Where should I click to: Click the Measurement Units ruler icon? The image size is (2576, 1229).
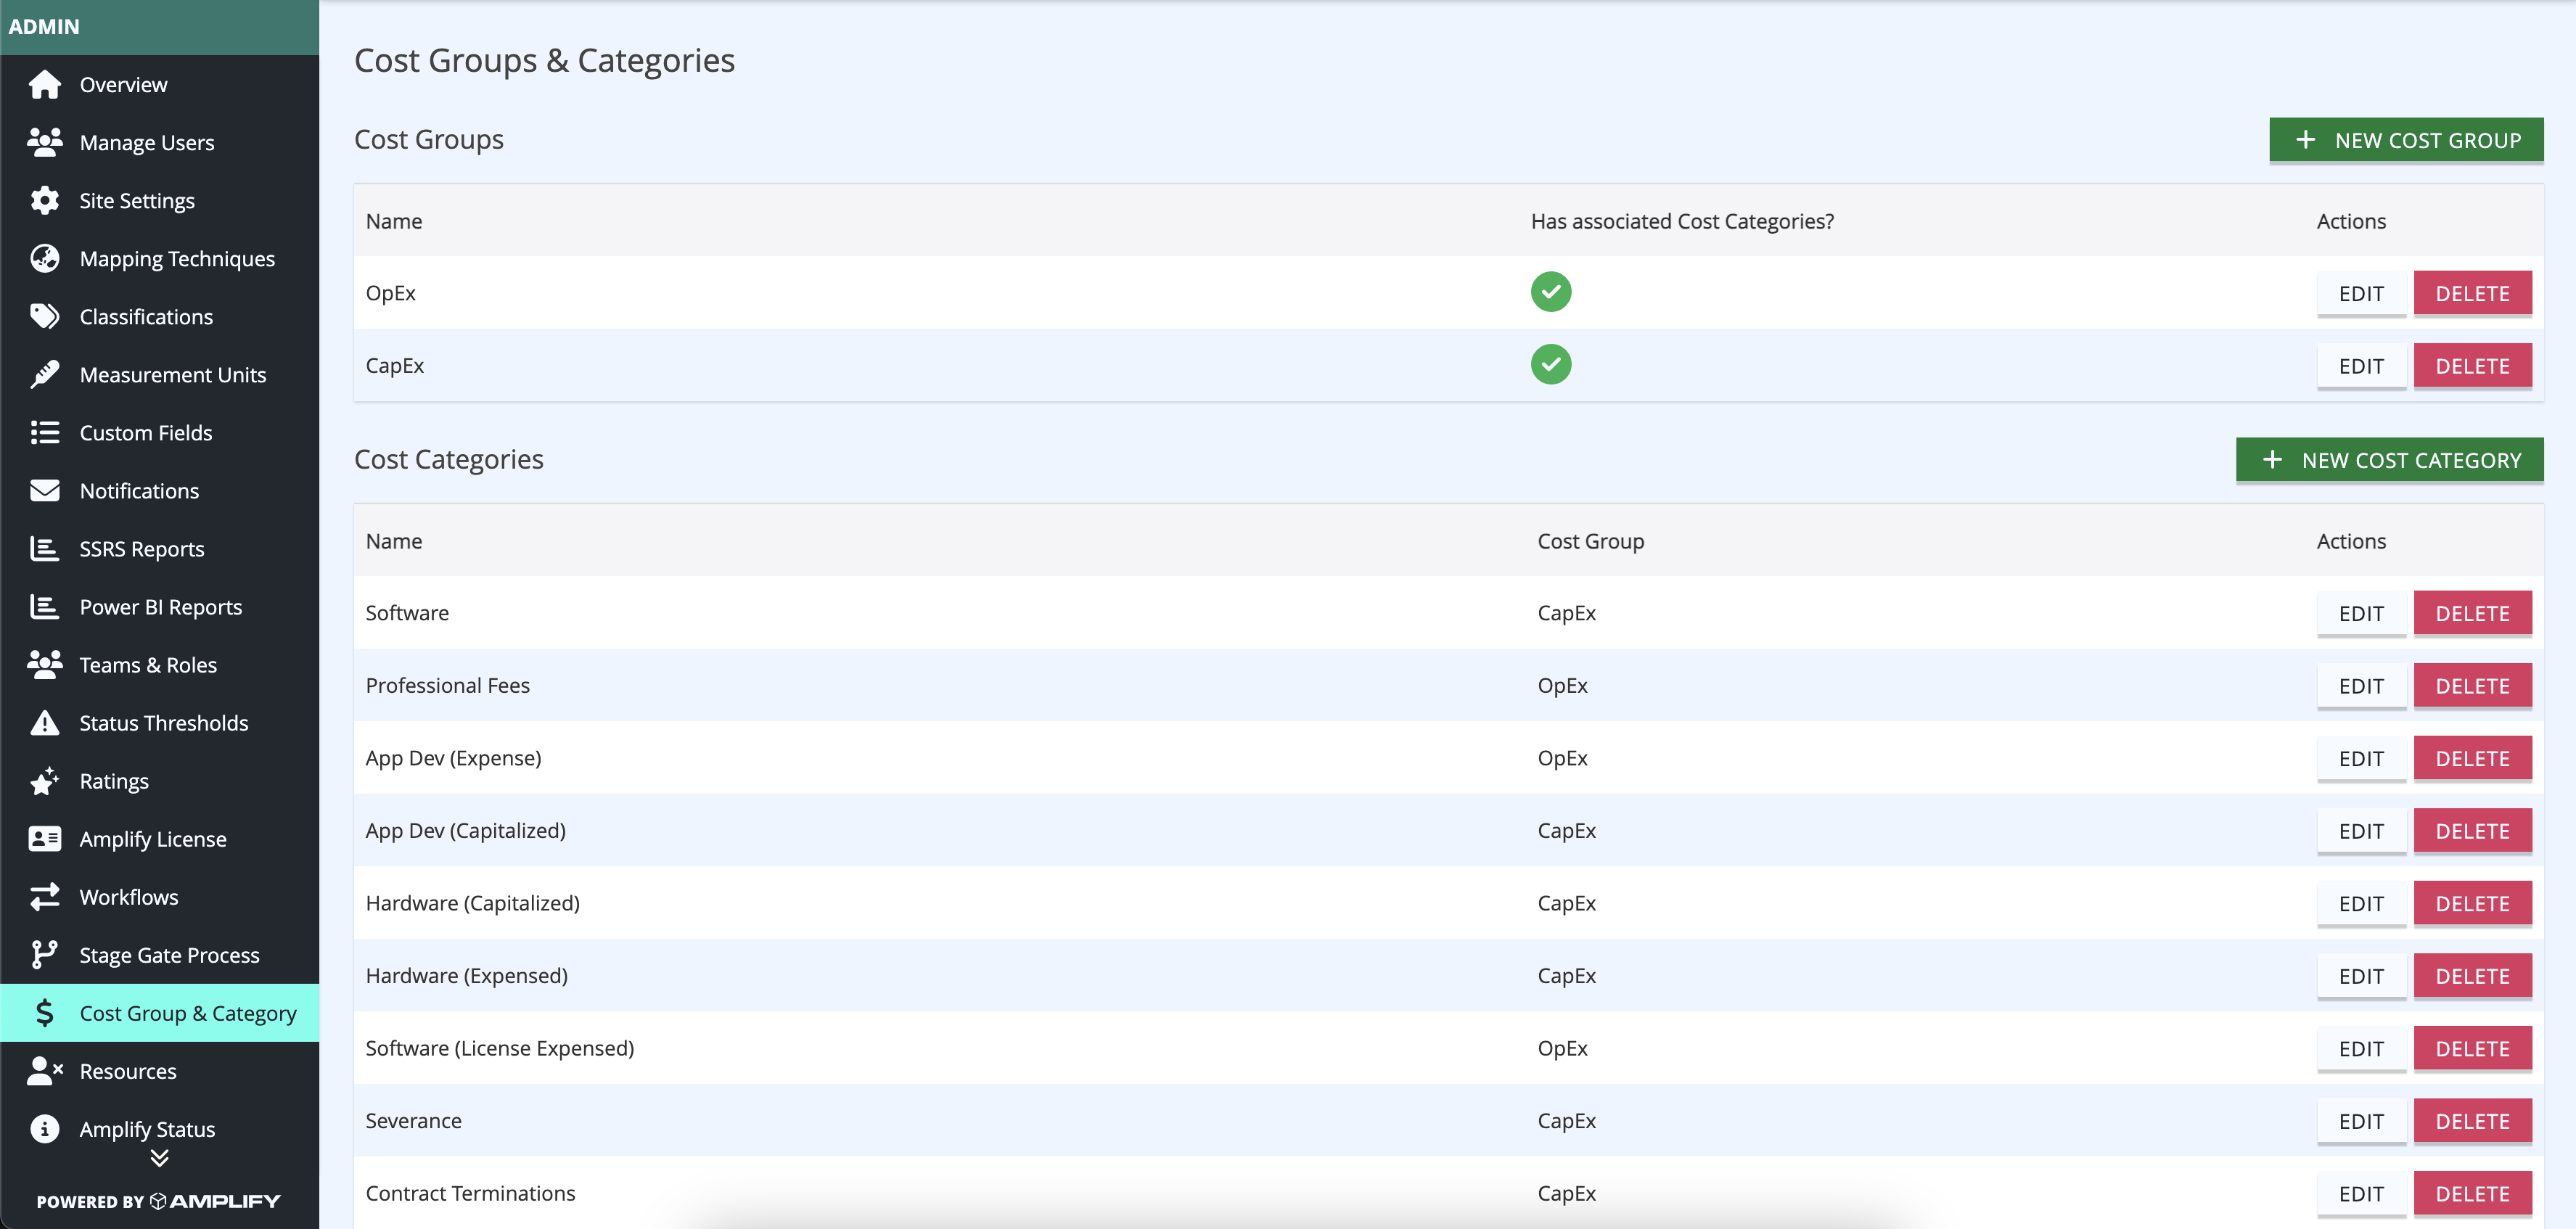click(x=44, y=375)
